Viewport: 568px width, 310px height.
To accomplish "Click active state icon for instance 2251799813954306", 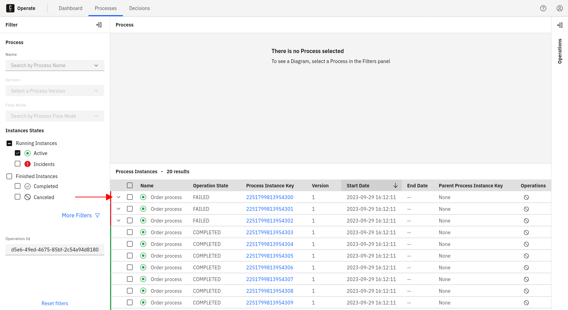I will pyautogui.click(x=143, y=267).
